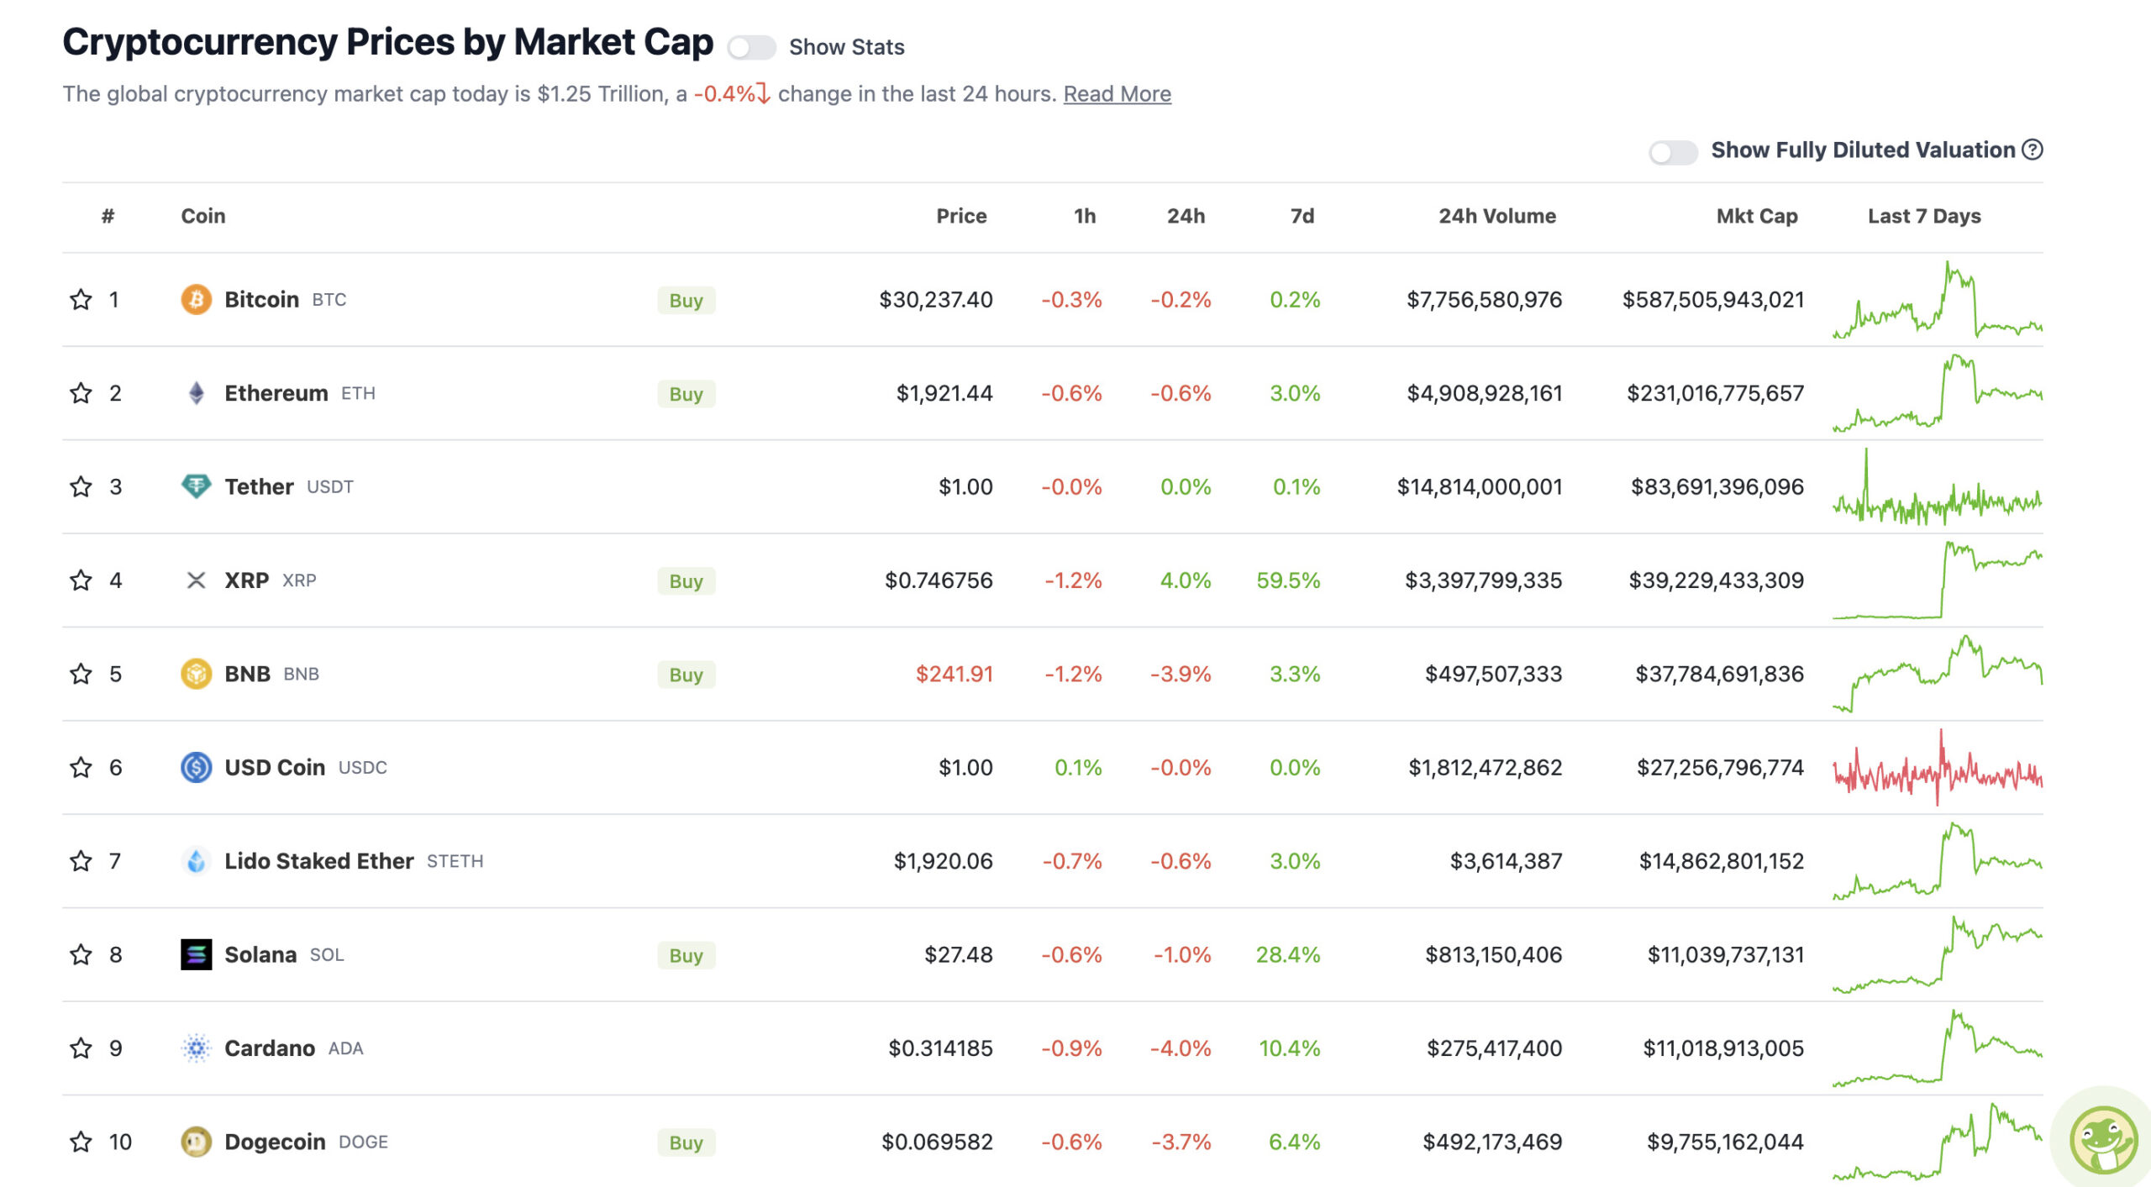Image resolution: width=2151 pixels, height=1187 pixels.
Task: Sort by 24h Volume header
Action: tap(1497, 216)
